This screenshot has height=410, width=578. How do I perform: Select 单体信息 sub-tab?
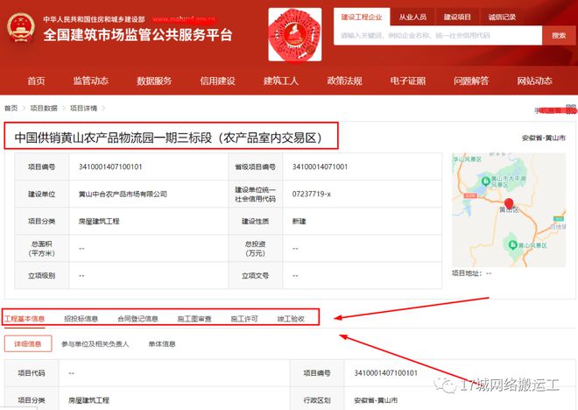(x=162, y=343)
